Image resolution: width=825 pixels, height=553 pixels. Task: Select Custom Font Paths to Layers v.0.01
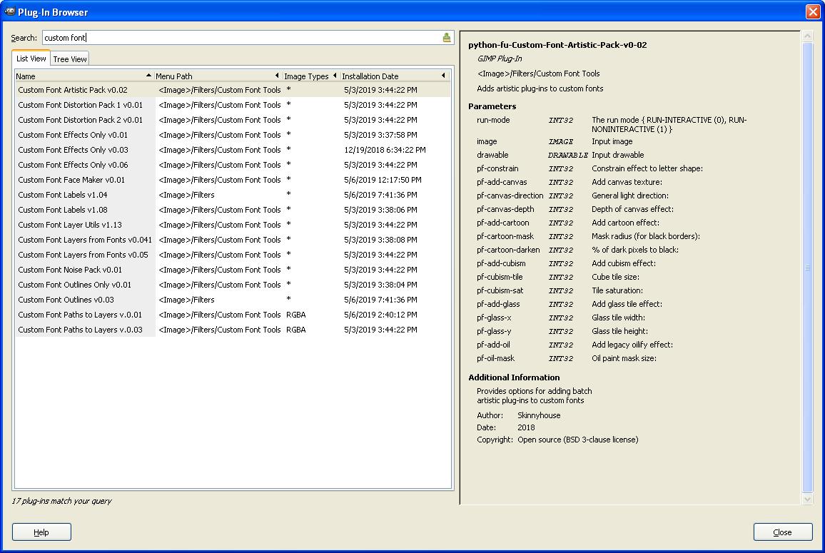pyautogui.click(x=233, y=315)
